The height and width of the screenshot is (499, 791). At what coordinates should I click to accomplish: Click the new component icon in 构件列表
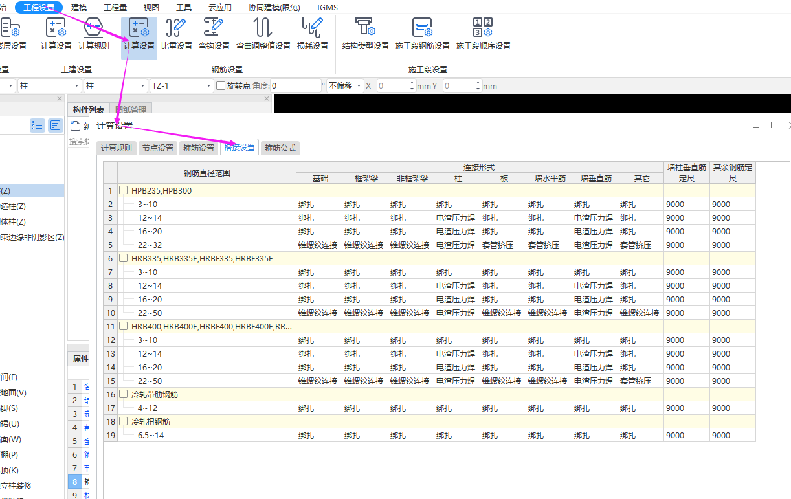click(x=75, y=126)
